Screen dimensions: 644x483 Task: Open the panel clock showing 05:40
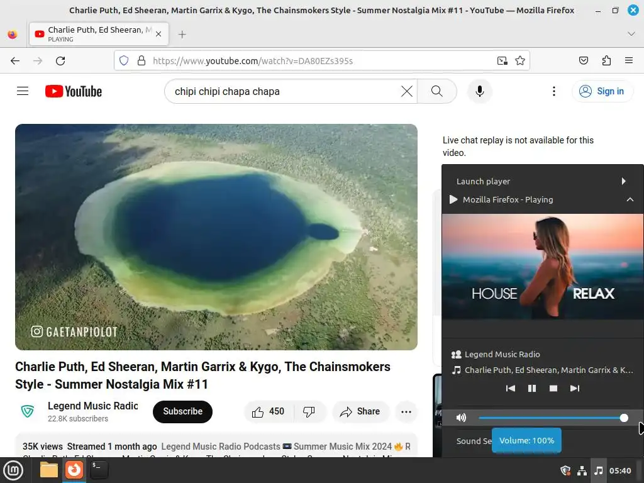click(x=620, y=470)
